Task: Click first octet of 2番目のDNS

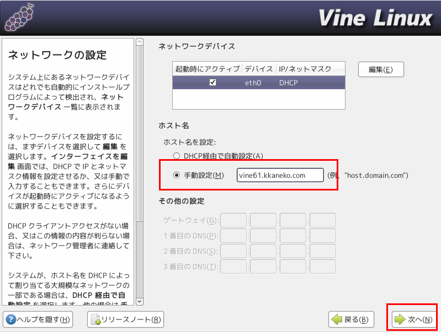Action: tap(233, 251)
